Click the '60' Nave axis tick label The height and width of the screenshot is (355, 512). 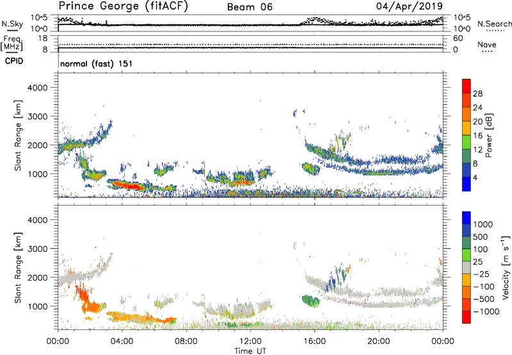tap(458, 38)
